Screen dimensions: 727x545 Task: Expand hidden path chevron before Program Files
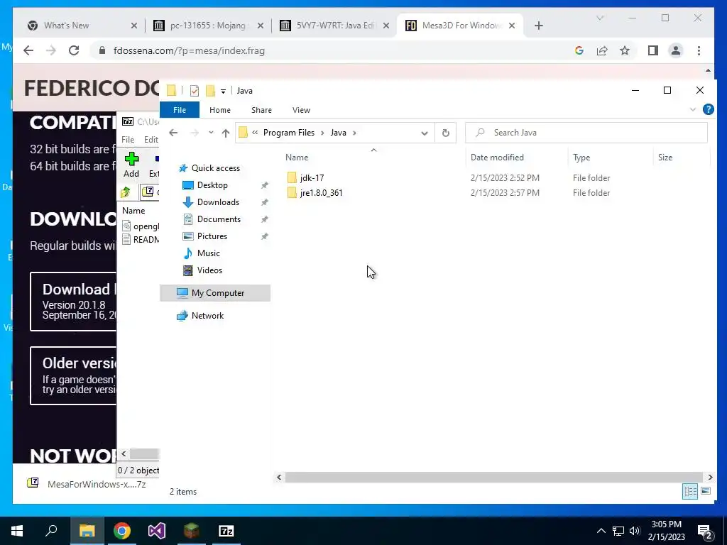(x=255, y=133)
